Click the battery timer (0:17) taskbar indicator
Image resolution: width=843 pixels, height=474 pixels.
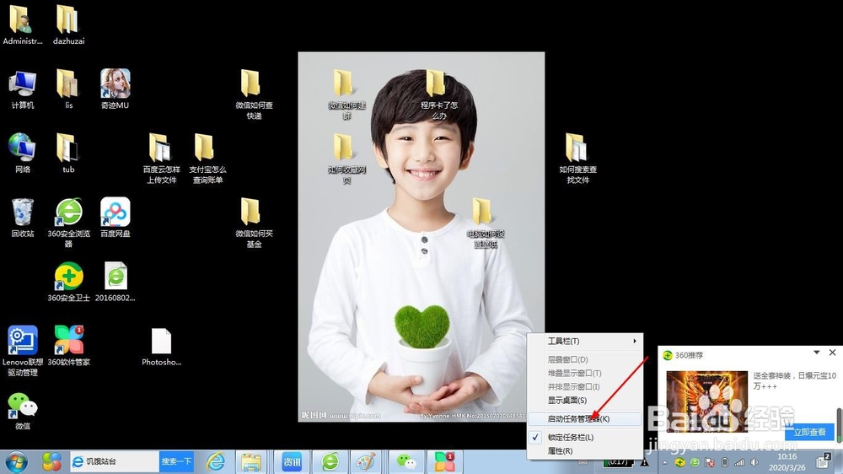tap(618, 462)
